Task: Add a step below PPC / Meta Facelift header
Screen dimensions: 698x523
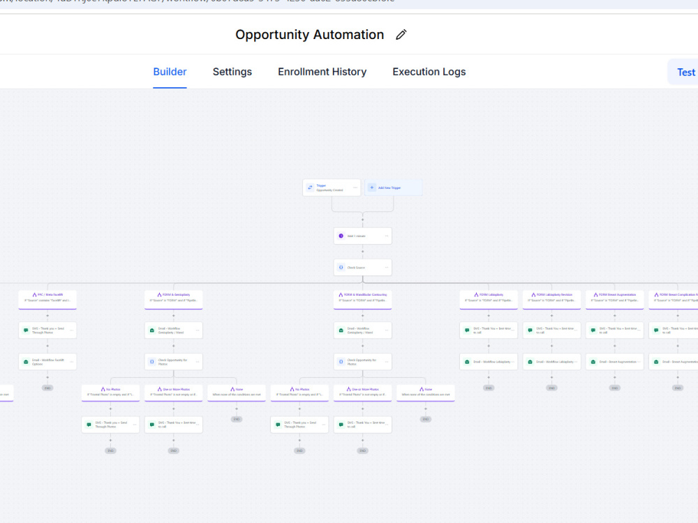Action: (x=47, y=316)
